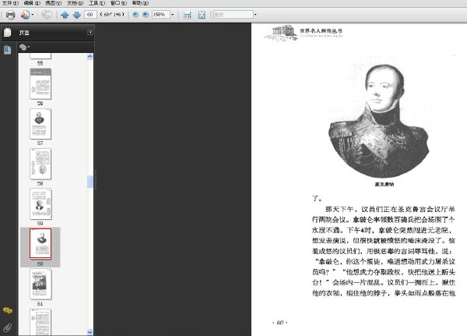Click the paragraph line starting 那天下午
Screen dimensions: 467x336
tap(390, 209)
